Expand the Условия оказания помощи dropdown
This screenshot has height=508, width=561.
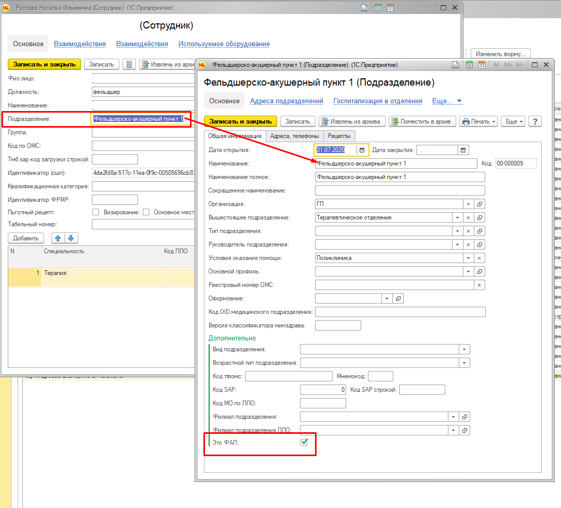pos(468,258)
